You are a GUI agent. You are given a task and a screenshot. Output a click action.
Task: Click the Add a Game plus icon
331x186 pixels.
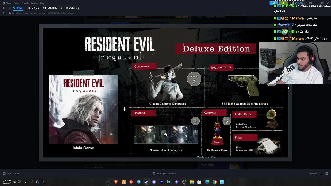point(4,173)
